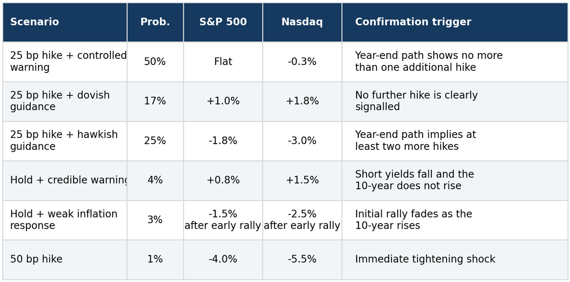Click the Immediate tightening shock cell

coord(455,260)
